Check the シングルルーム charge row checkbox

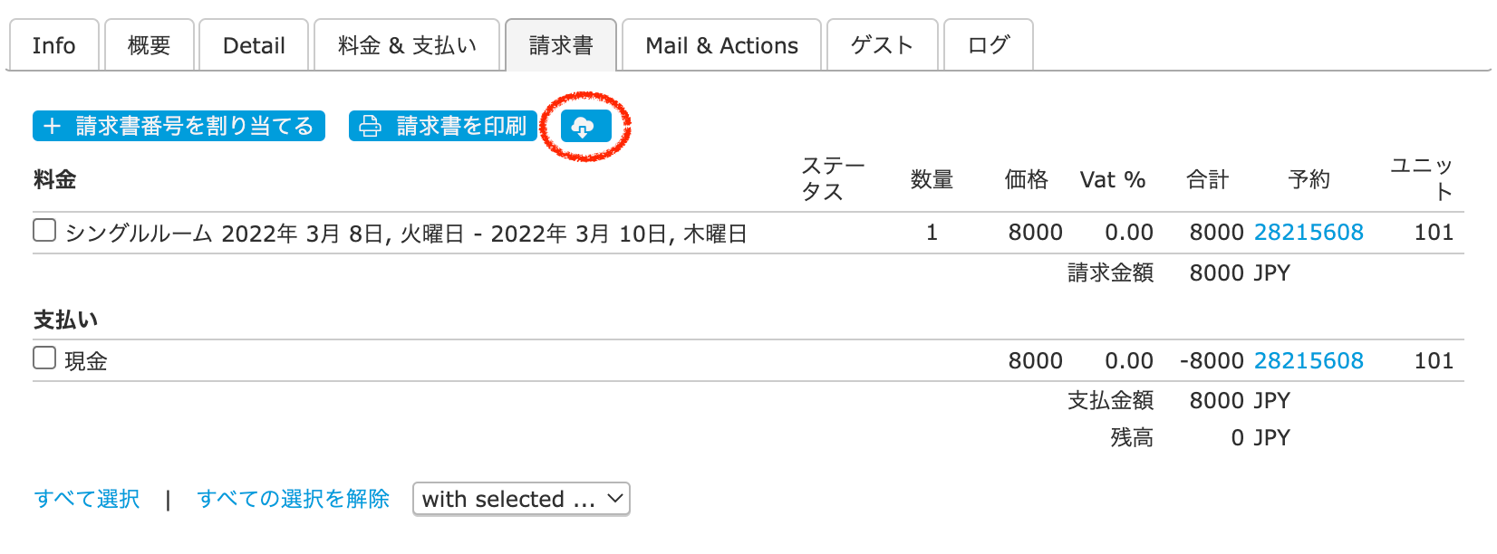(44, 231)
